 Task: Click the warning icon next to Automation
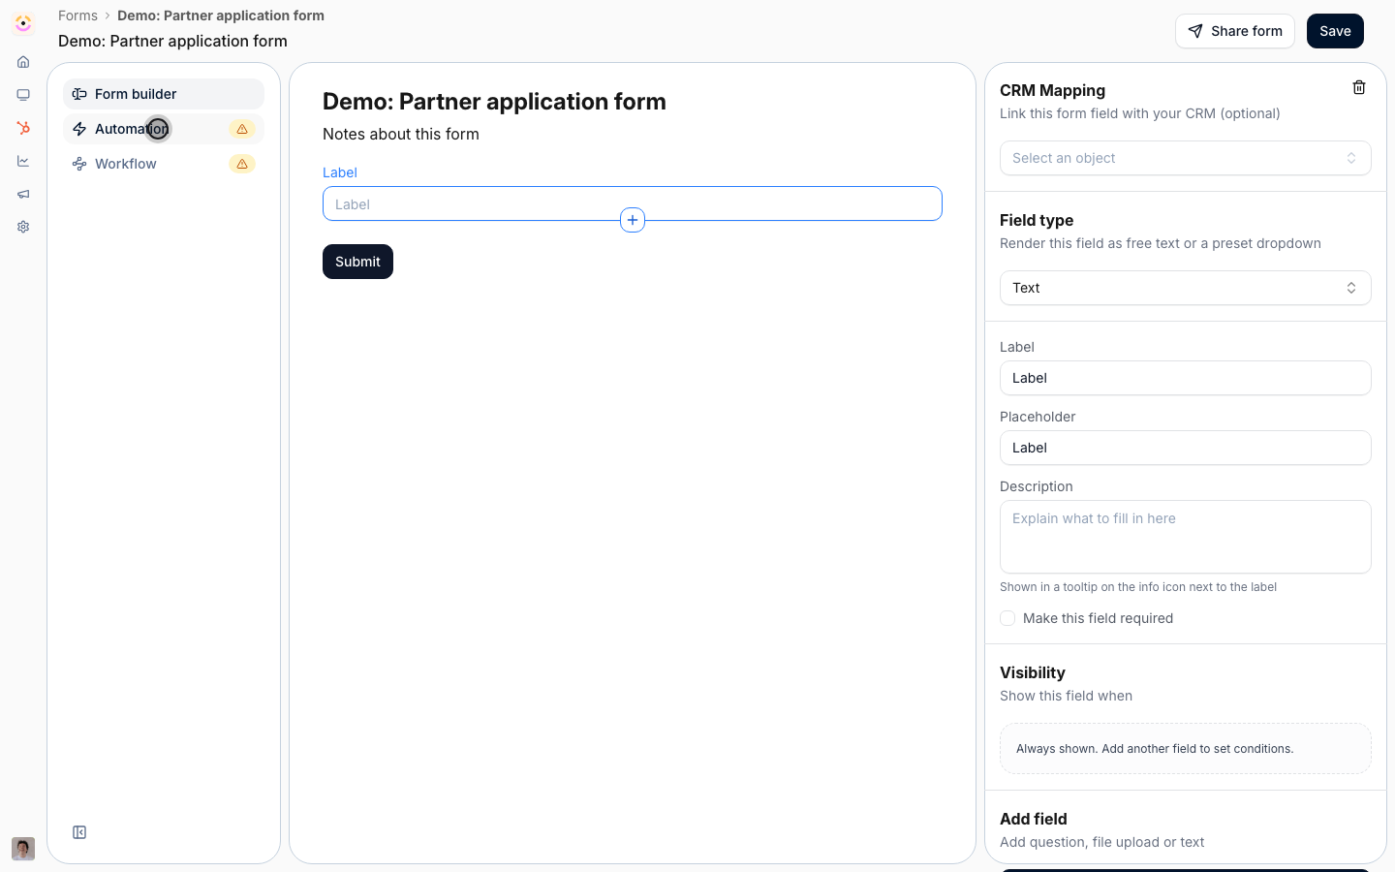click(x=242, y=129)
